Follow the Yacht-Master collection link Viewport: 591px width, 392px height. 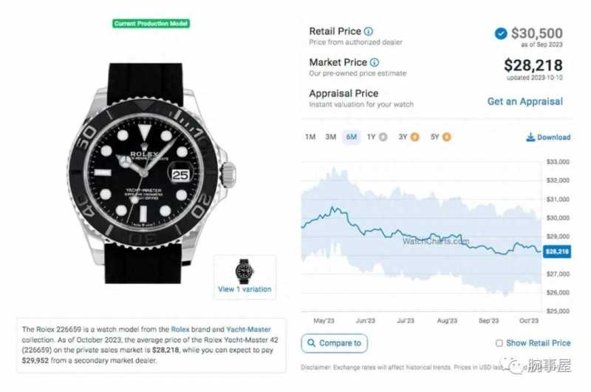(248, 329)
